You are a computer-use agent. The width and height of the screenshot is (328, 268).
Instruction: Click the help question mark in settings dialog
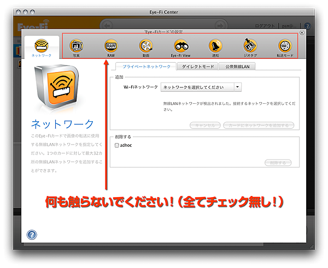pyautogui.click(x=32, y=235)
